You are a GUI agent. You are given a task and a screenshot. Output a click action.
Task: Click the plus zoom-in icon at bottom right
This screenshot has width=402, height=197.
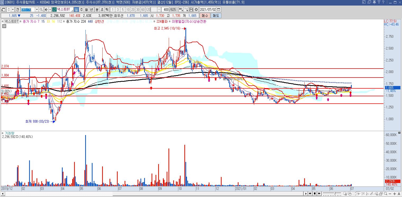(395, 194)
